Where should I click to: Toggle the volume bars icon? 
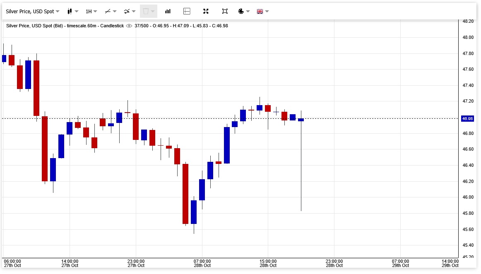168,11
